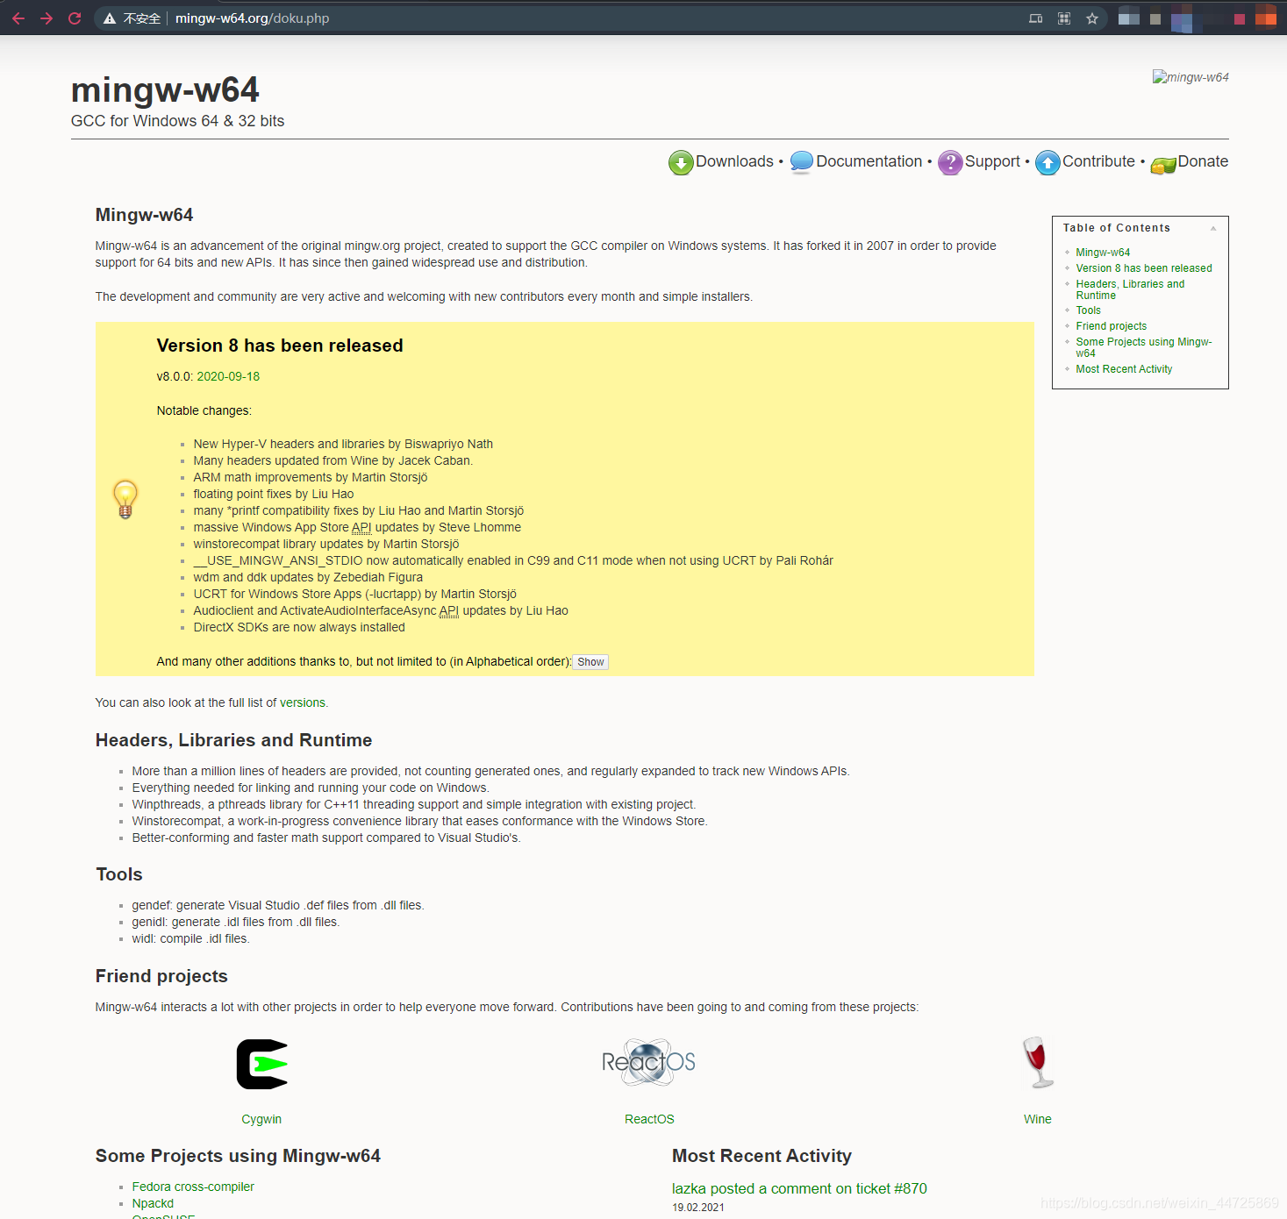Collapse the Table of Contents toggle arrow
Screen dimensions: 1287x1219
[x=1213, y=228]
